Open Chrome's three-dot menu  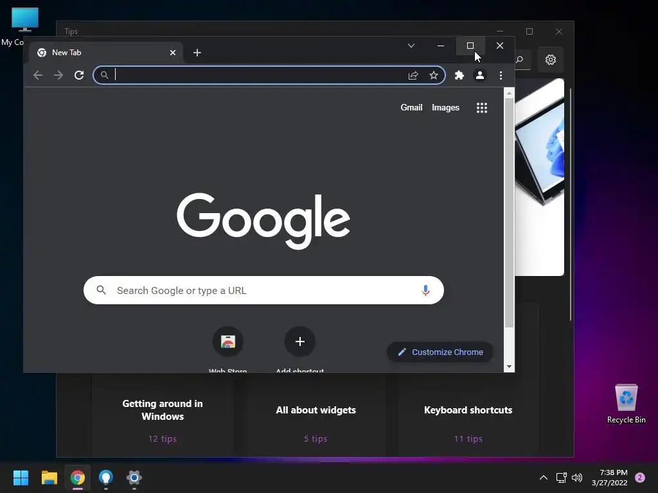(x=501, y=75)
